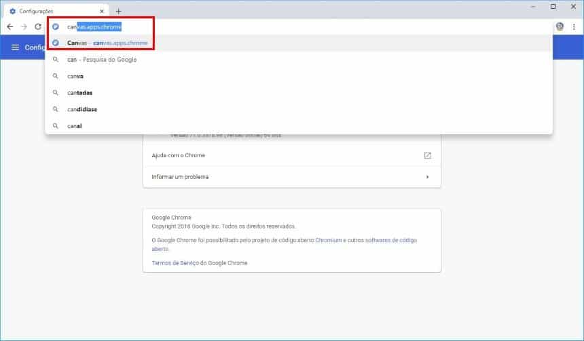Click the external link icon for Chrome help
This screenshot has width=584, height=341.
(x=428, y=155)
